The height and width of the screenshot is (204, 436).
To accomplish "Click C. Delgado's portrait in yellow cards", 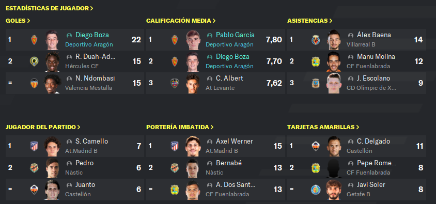I will tap(334, 146).
